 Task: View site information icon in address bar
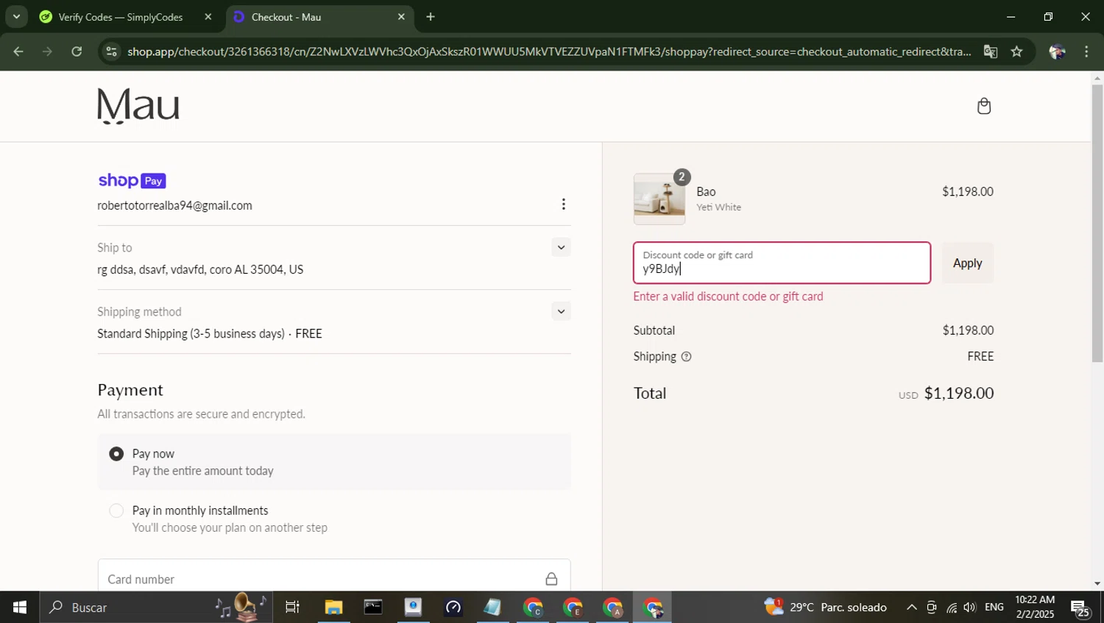(111, 51)
